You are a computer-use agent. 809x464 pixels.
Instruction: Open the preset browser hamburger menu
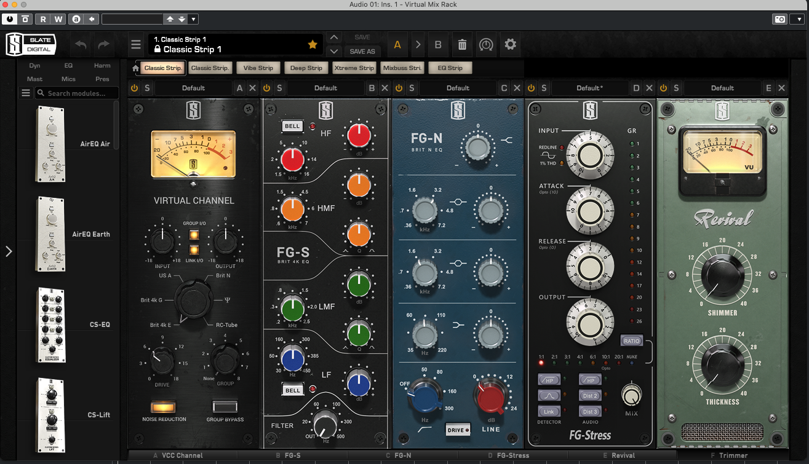(x=136, y=45)
